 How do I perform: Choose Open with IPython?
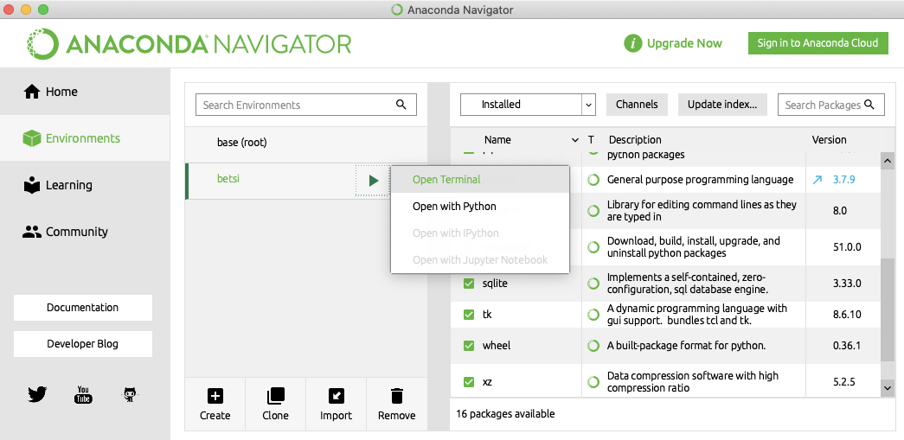480,233
